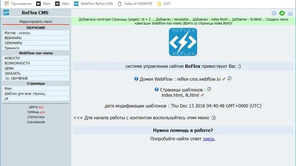The image size is (296, 166).
Task: Open статистика link in sidebar
Action: (x=36, y=117)
